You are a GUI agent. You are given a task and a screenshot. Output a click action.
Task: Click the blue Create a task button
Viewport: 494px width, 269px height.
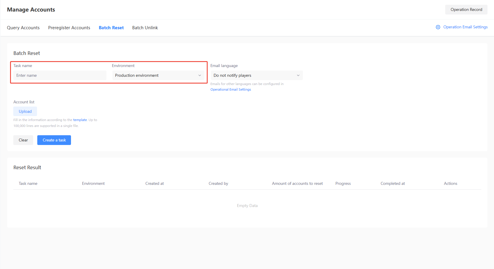[54, 140]
